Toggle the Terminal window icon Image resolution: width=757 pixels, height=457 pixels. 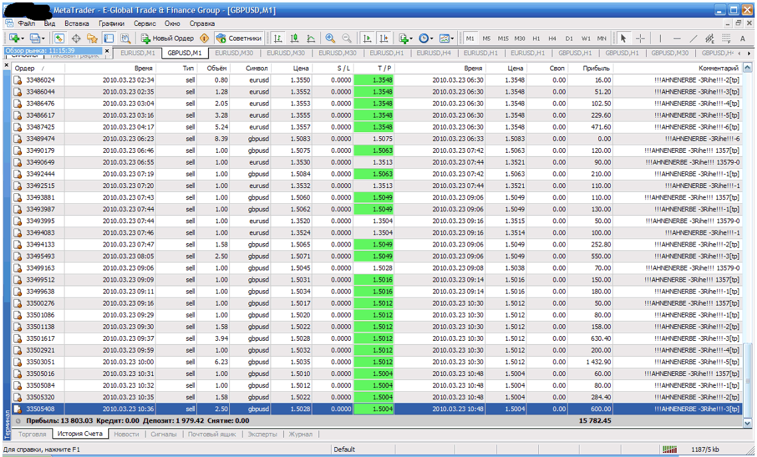108,38
